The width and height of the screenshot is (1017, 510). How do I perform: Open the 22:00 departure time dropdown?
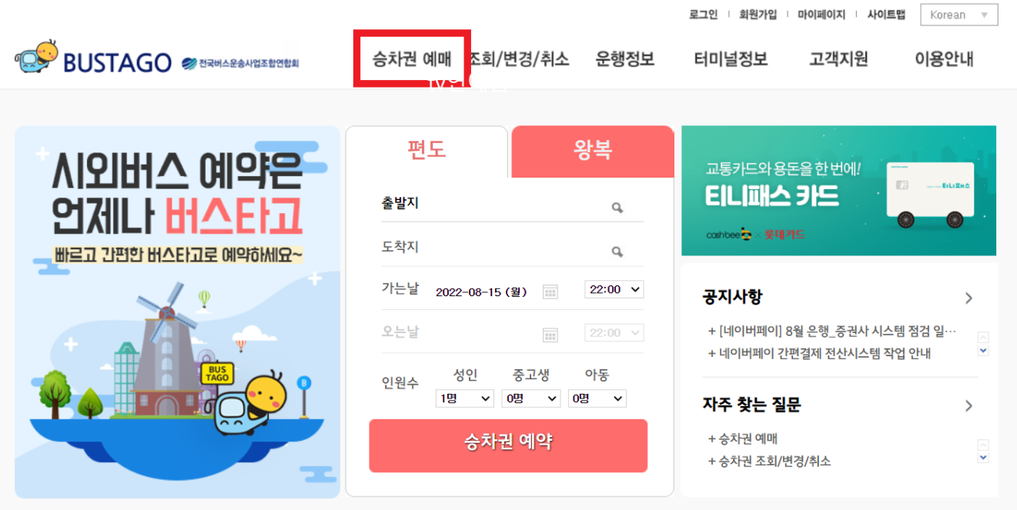click(x=614, y=289)
